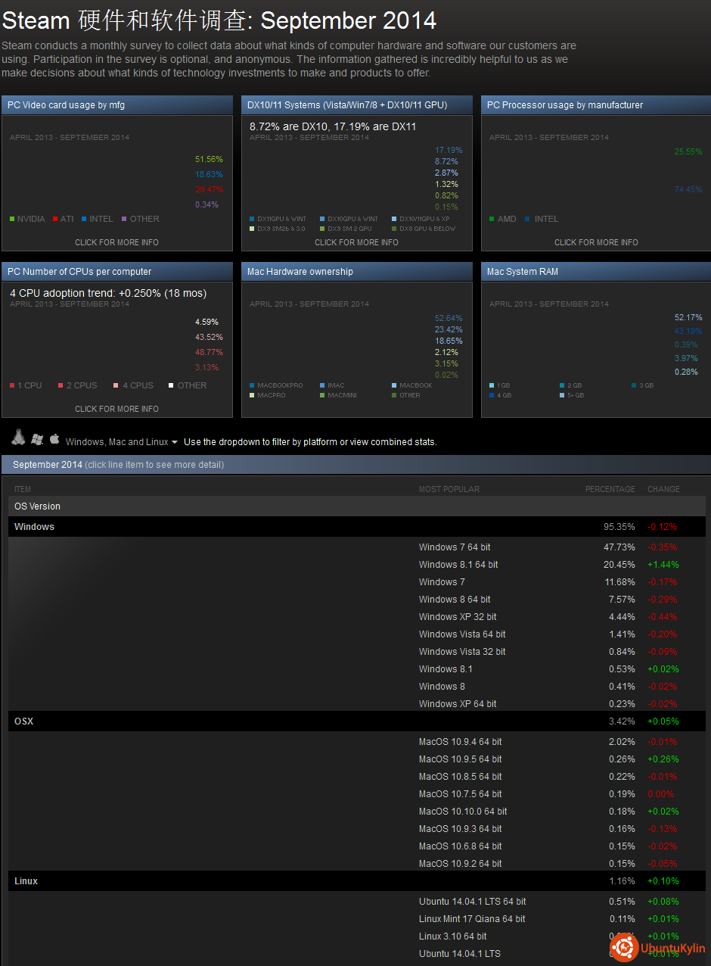Open the Mac System RAM panel header
Screen dimensions: 711x966
coord(595,272)
